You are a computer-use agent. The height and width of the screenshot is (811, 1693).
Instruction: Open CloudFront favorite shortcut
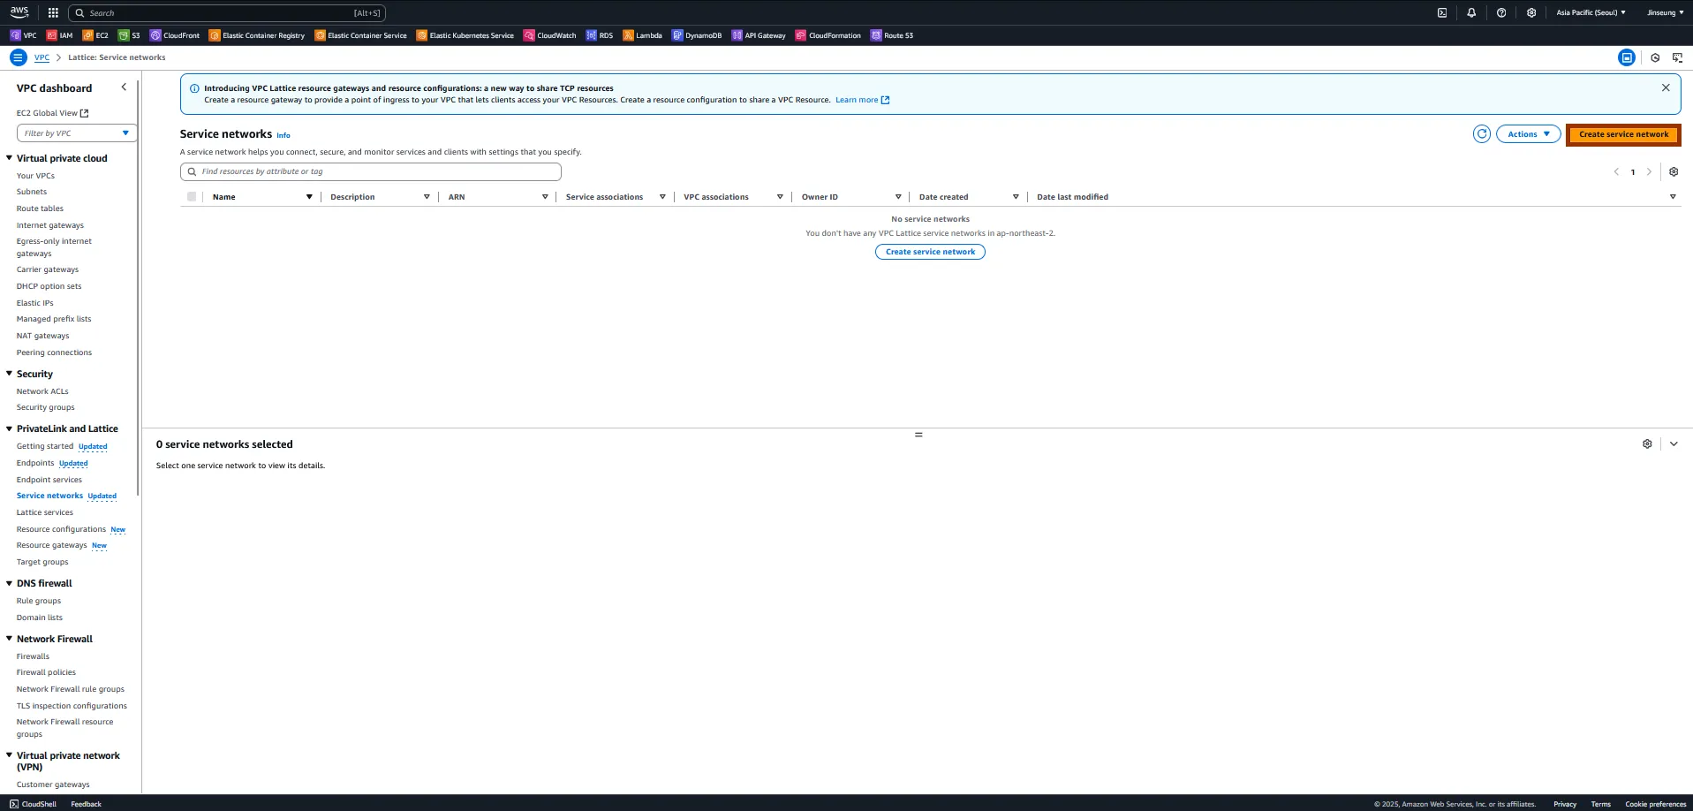point(175,35)
